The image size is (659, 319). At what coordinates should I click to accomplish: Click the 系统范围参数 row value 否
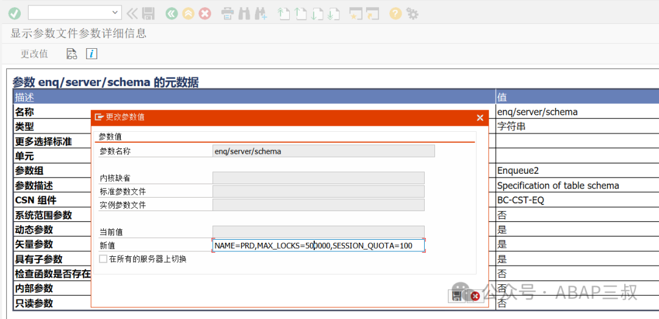pos(502,215)
